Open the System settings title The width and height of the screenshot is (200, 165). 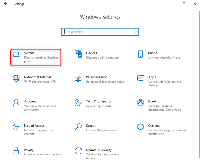click(29, 53)
